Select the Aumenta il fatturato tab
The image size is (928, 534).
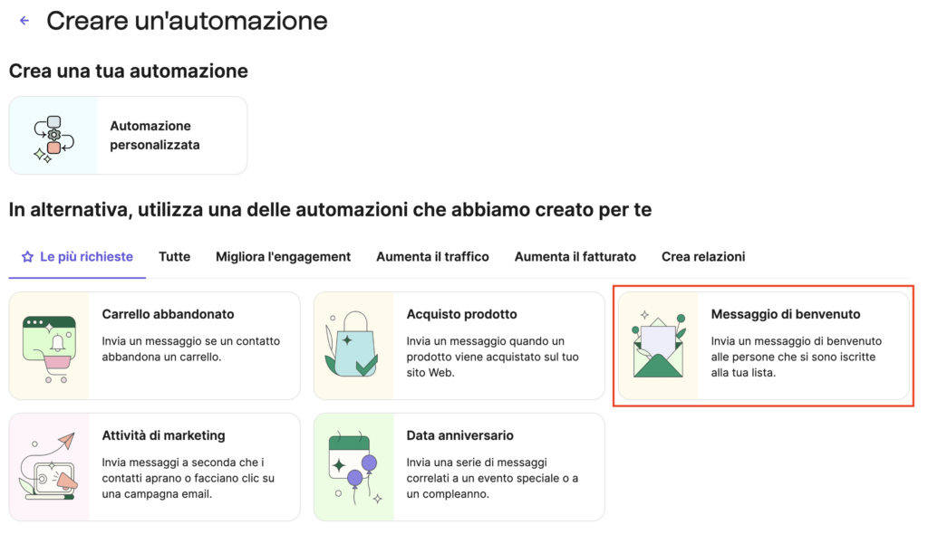[x=575, y=257]
